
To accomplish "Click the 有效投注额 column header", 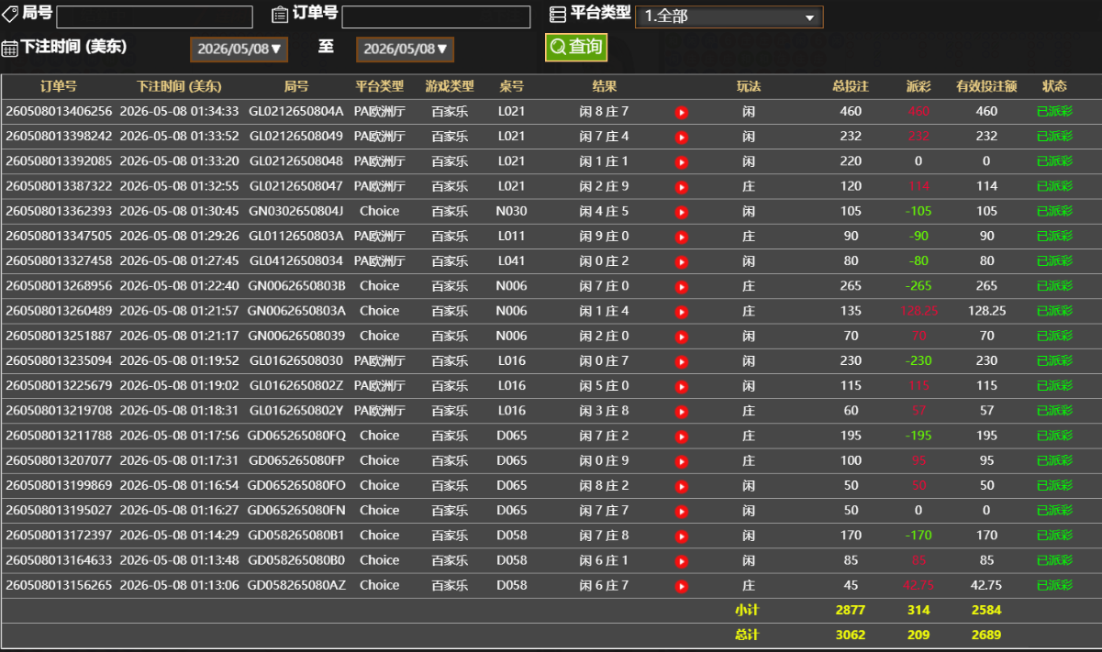I will pyautogui.click(x=986, y=86).
